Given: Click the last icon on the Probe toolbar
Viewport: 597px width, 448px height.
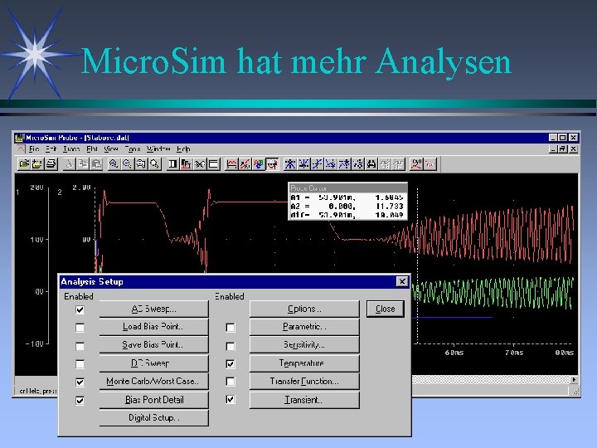Looking at the screenshot, I should tap(430, 164).
